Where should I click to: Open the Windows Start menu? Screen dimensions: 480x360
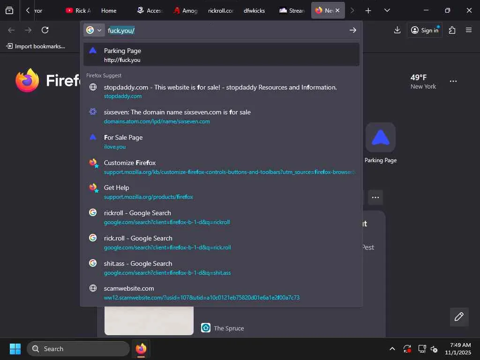[15, 349]
